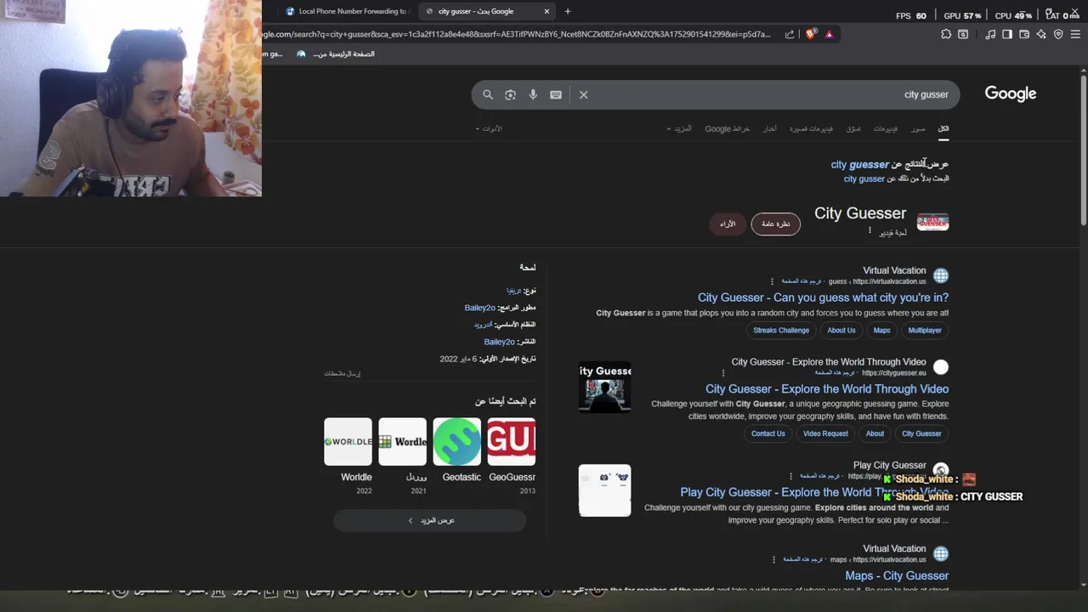Click the tab search icon in toolbar

coord(963,34)
